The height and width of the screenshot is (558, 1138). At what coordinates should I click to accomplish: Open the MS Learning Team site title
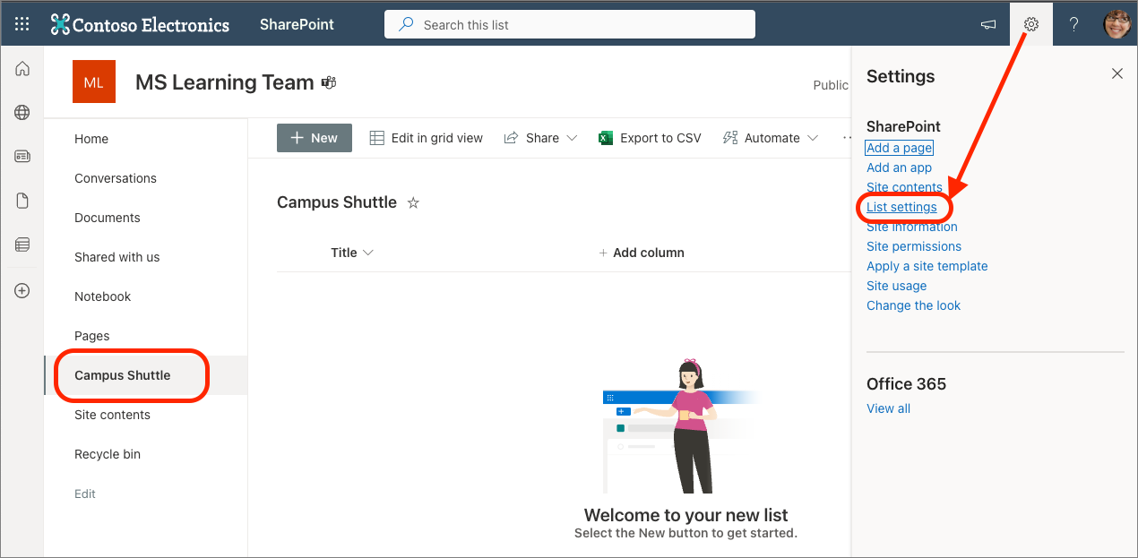pyautogui.click(x=225, y=82)
